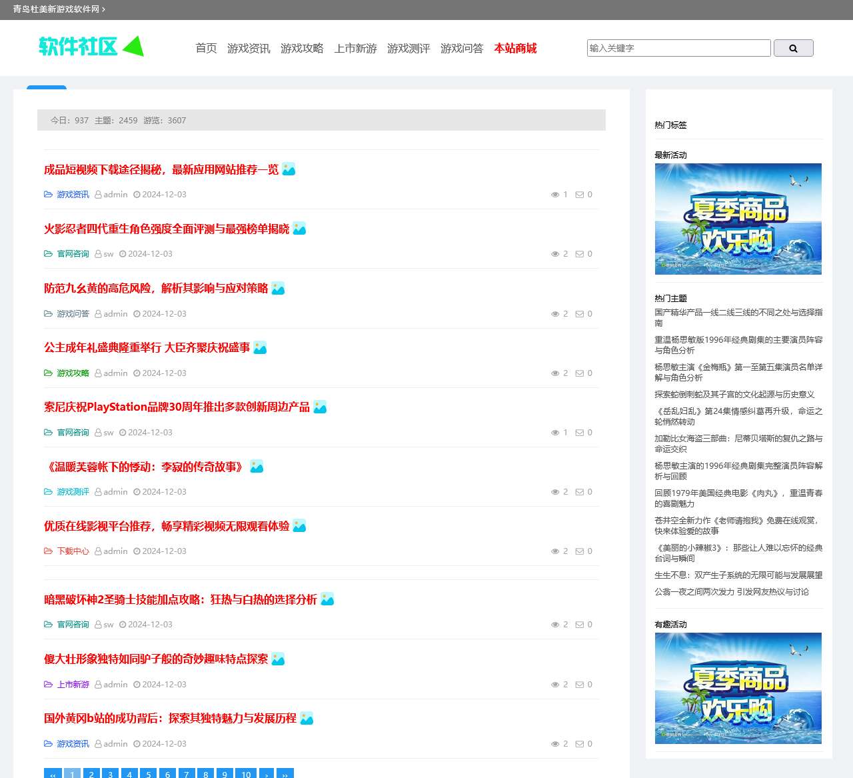Click the 官网咨询 category label

(x=73, y=253)
